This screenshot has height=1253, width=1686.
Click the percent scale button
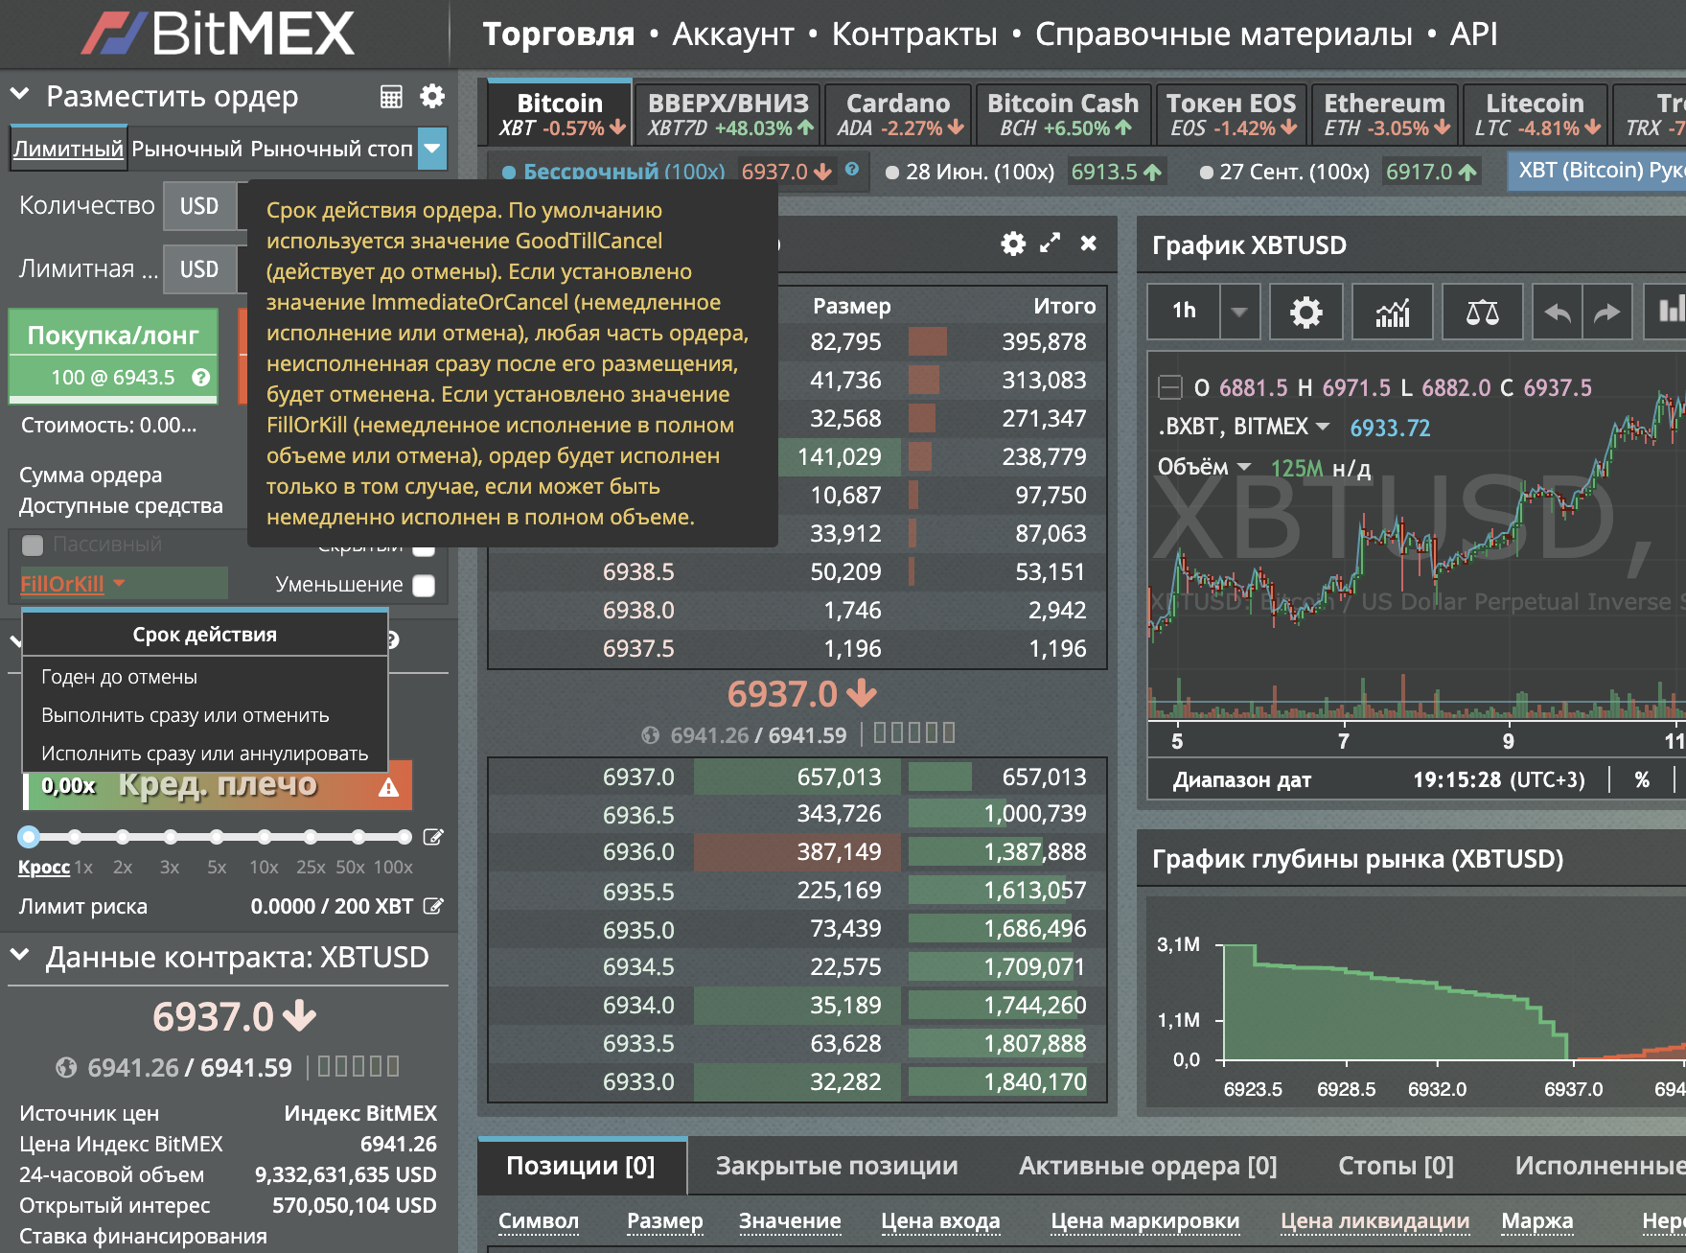[x=1642, y=779]
